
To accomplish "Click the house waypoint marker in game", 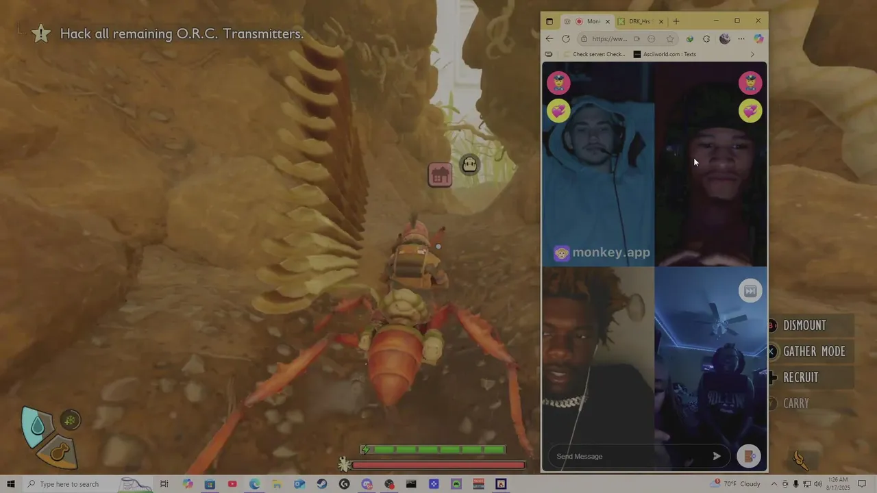I will pos(440,175).
